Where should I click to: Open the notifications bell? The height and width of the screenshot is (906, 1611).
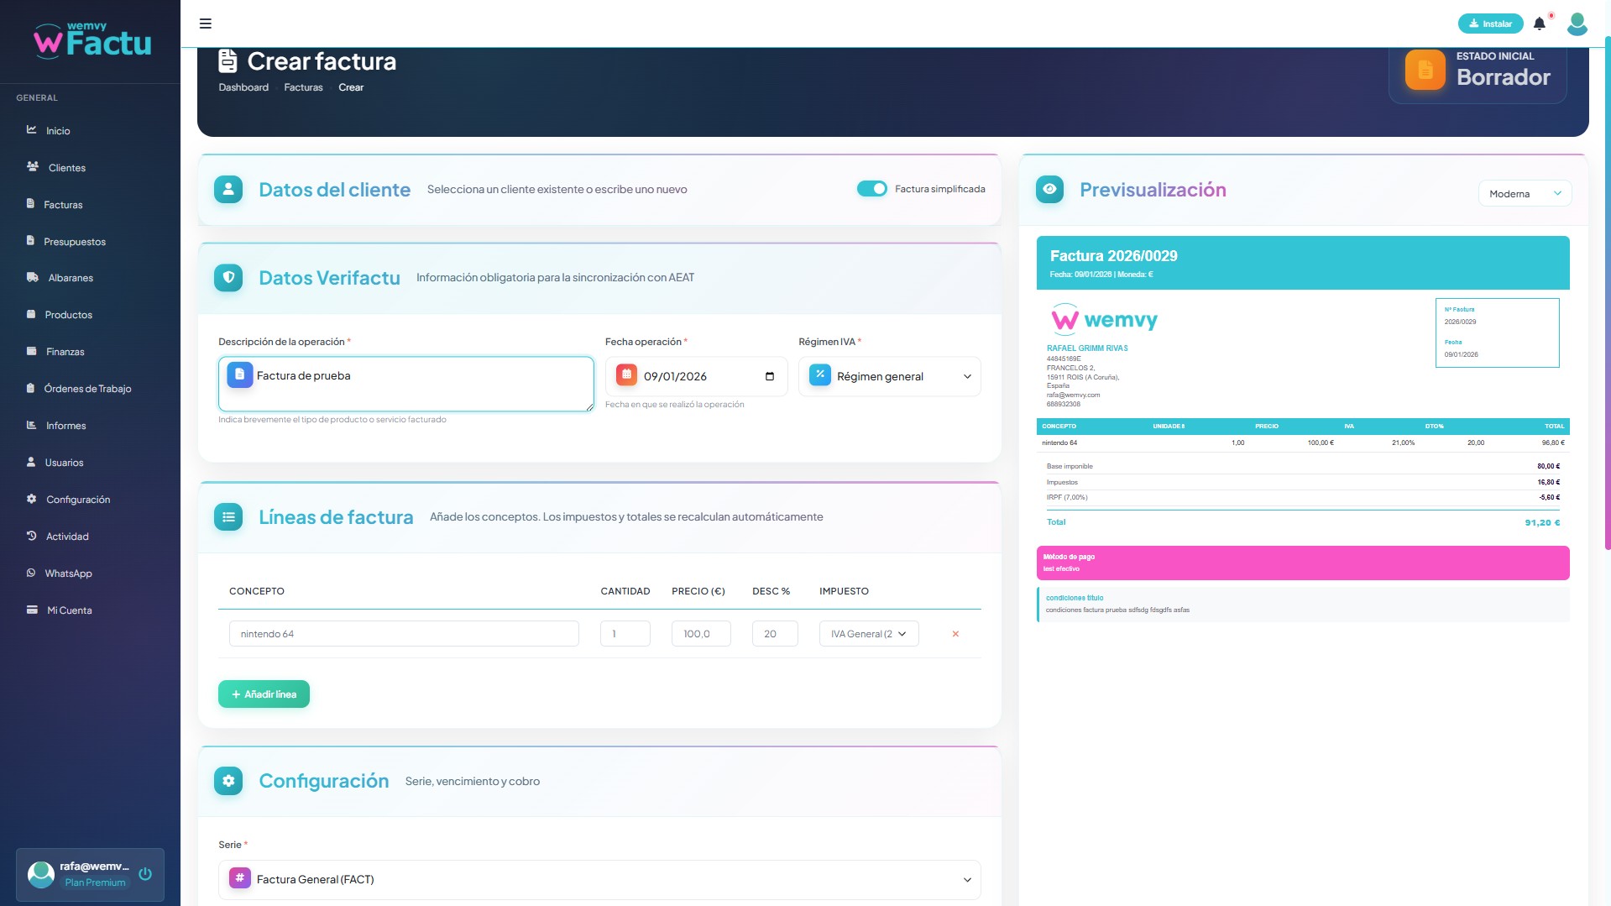pyautogui.click(x=1539, y=24)
